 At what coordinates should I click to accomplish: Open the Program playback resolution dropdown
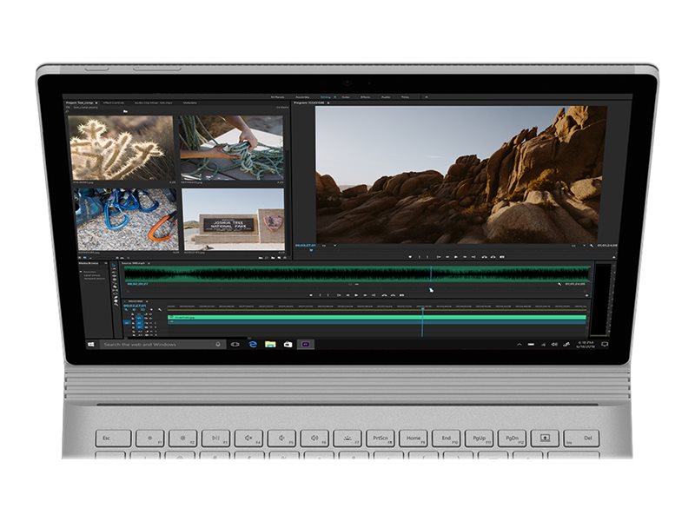tap(579, 246)
